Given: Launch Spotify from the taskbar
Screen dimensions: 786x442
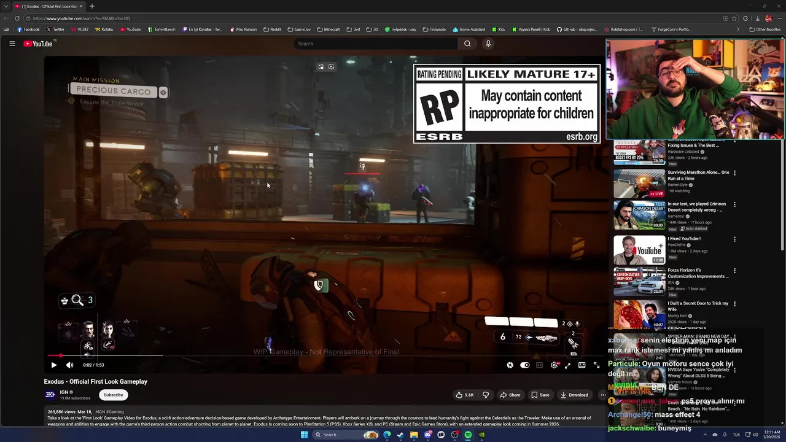Looking at the screenshot, I should pyautogui.click(x=468, y=435).
